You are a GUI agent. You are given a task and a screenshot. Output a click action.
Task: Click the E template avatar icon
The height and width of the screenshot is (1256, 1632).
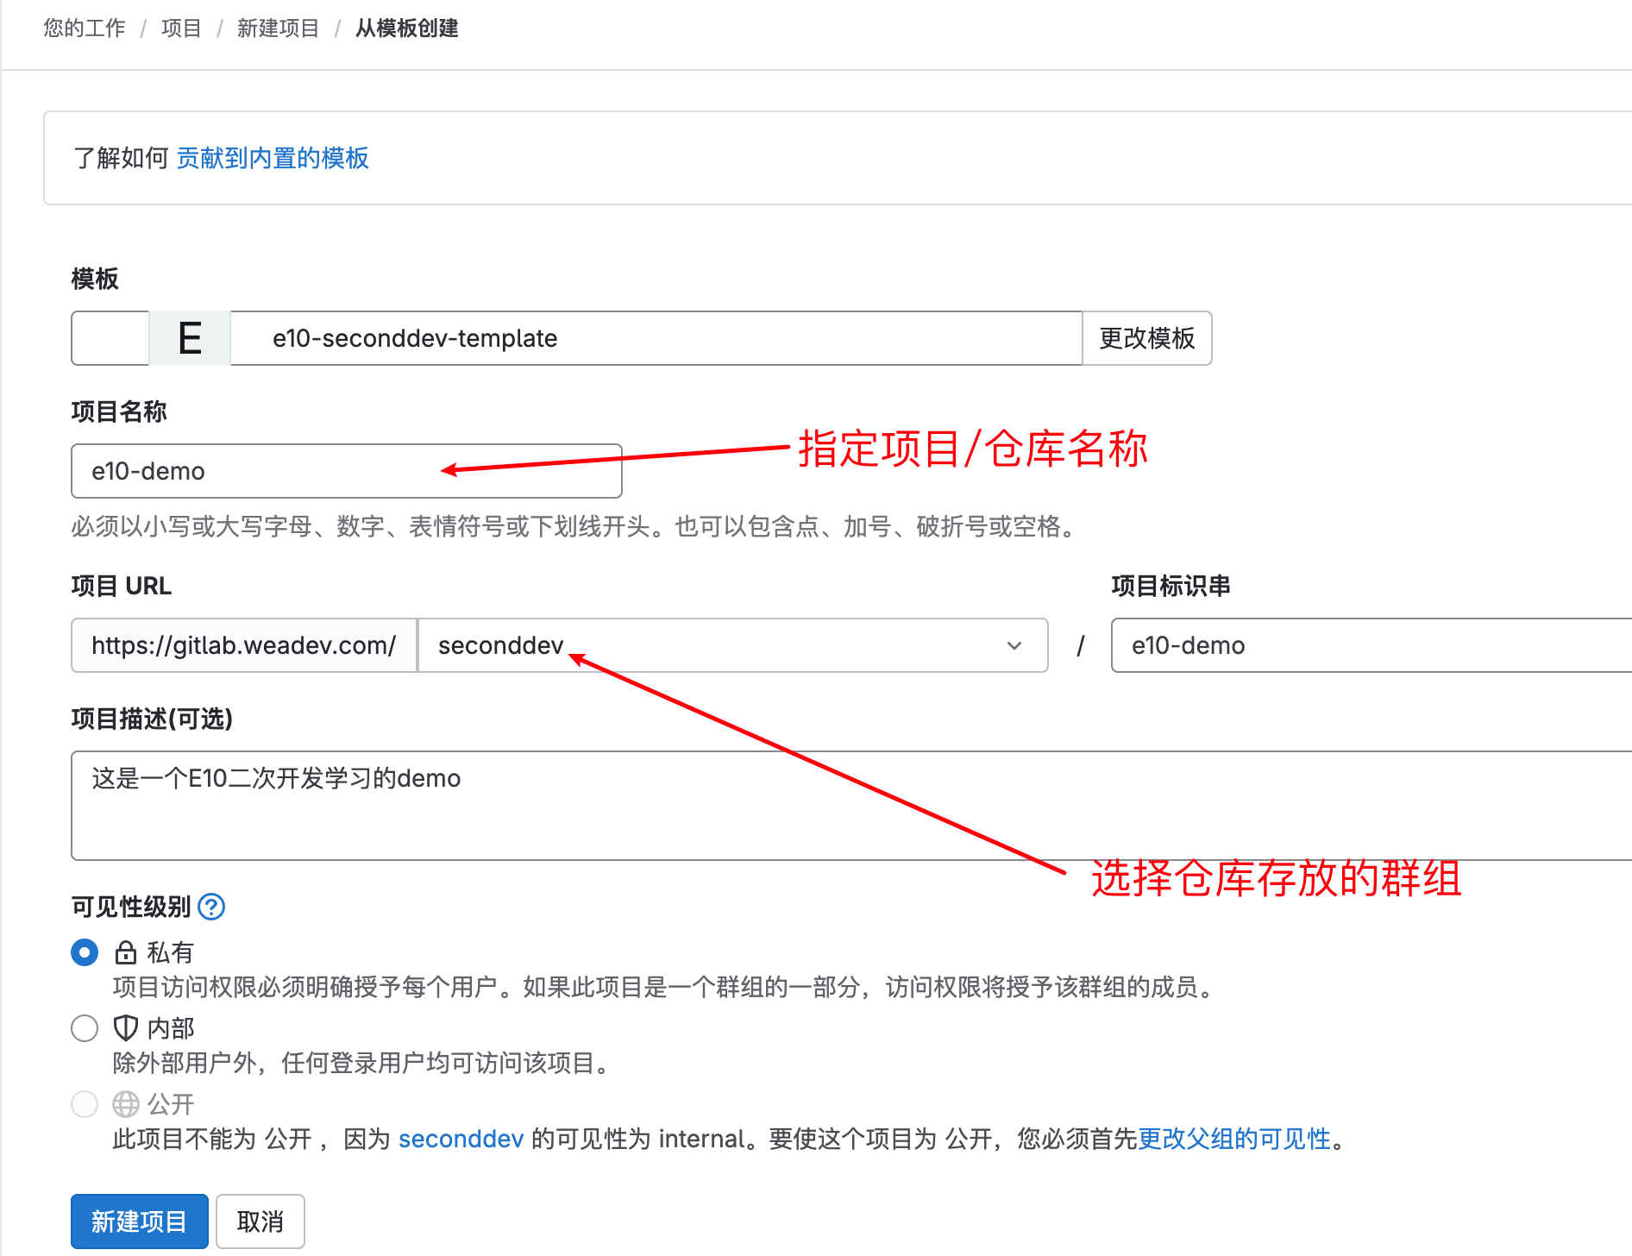(x=190, y=338)
